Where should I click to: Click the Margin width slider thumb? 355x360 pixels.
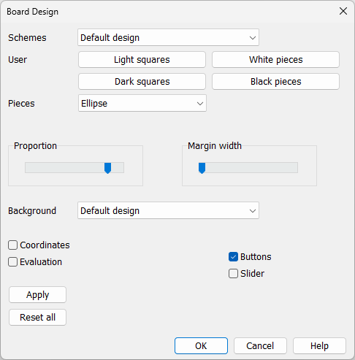point(202,168)
